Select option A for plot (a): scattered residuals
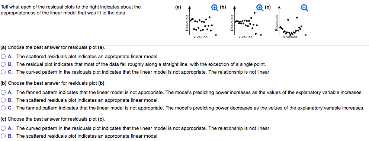369x141 pixels. coord(3,57)
